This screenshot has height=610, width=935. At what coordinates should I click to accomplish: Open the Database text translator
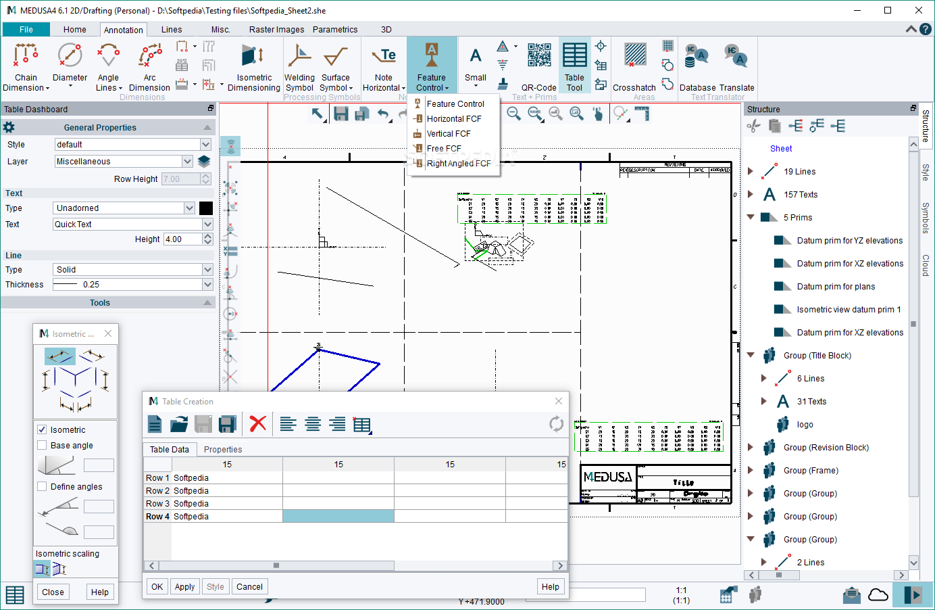point(697,66)
